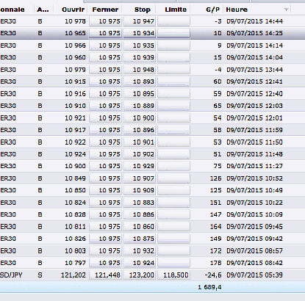Click the Limite cell 118,500
305x301 pixels.
pos(173,275)
